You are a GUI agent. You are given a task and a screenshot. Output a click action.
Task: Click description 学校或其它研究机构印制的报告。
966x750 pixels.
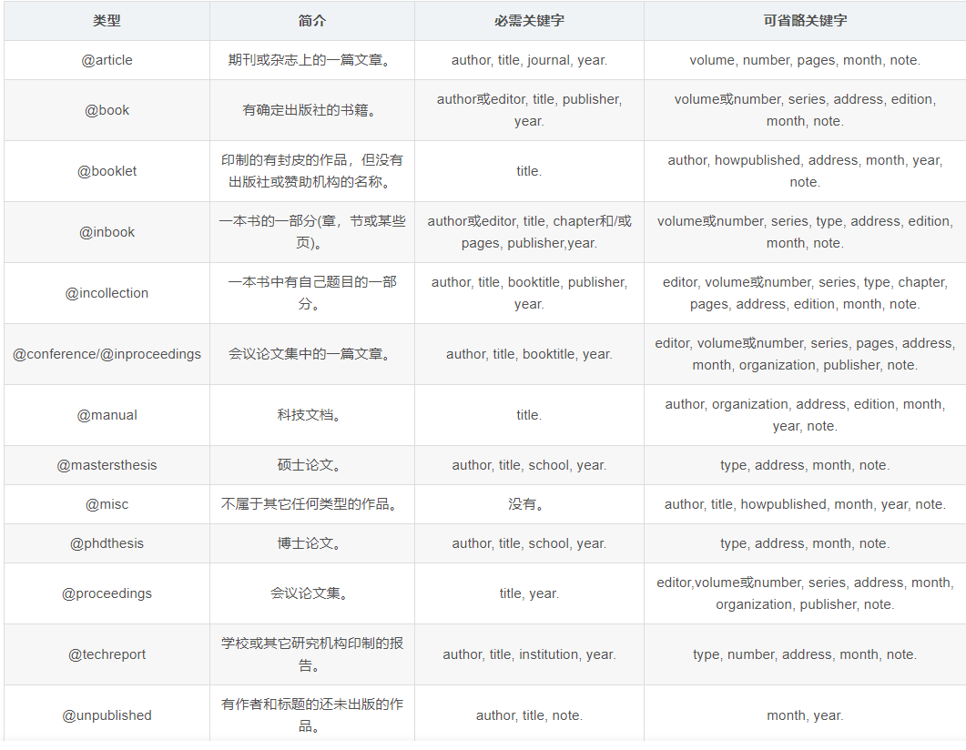pos(311,654)
